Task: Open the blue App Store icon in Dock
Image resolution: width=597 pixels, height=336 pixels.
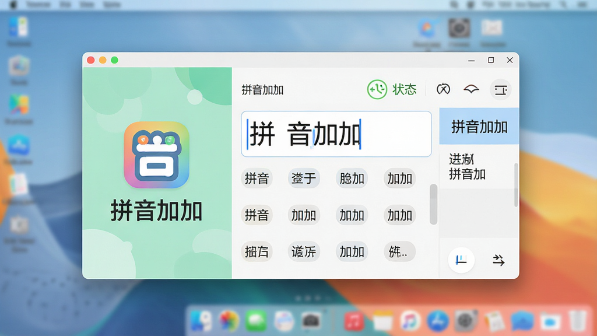Action: pyautogui.click(x=437, y=321)
